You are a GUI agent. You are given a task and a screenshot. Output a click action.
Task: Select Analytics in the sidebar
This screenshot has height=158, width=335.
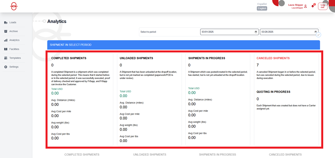pos(14,40)
